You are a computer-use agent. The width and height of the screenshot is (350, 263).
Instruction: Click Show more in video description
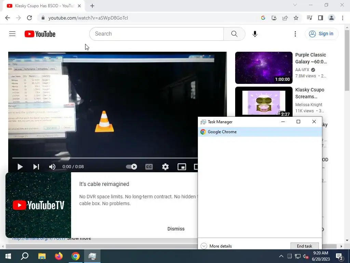pyautogui.click(x=79, y=238)
